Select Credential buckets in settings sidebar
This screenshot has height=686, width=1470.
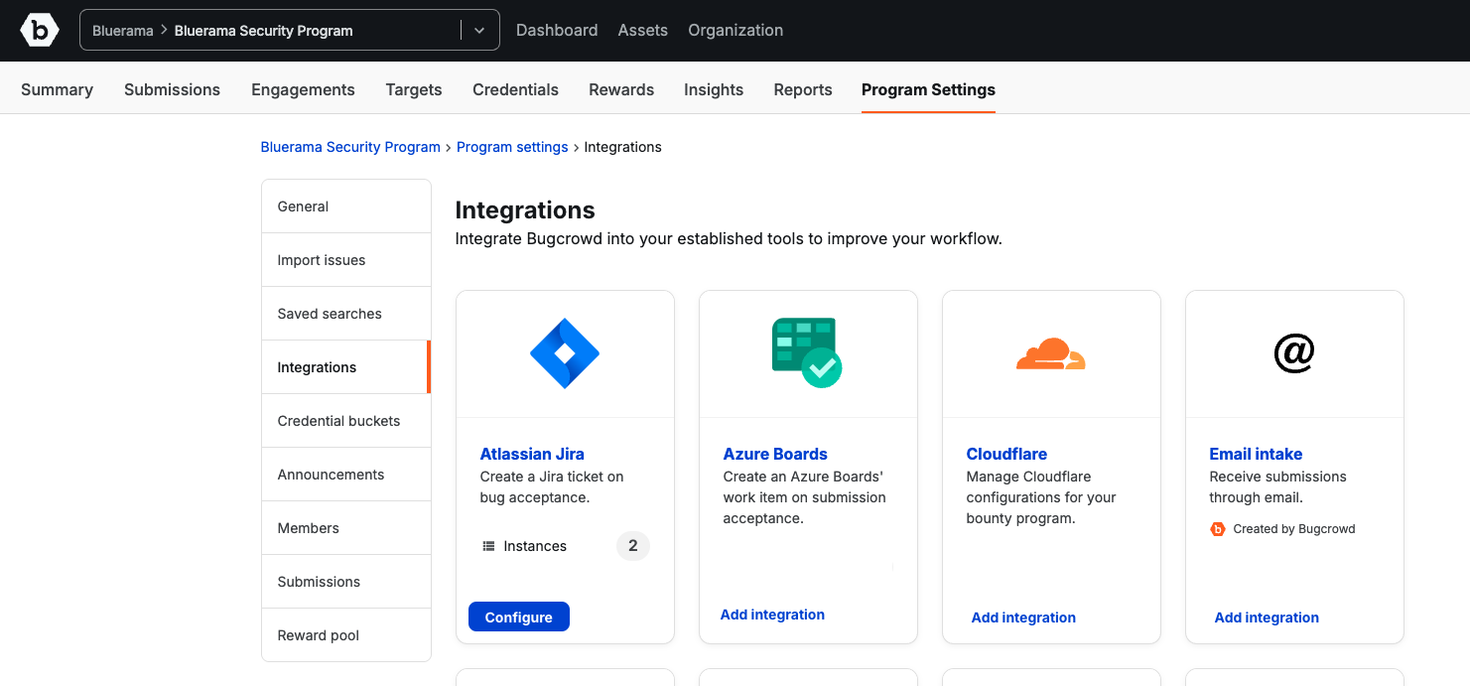[x=338, y=421]
